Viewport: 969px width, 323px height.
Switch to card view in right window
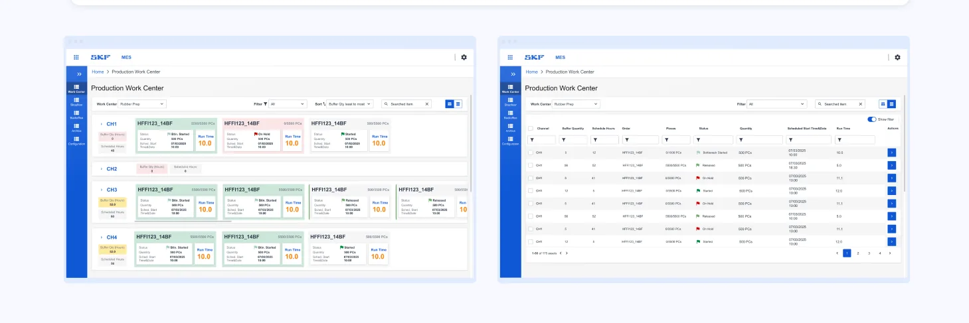(883, 104)
